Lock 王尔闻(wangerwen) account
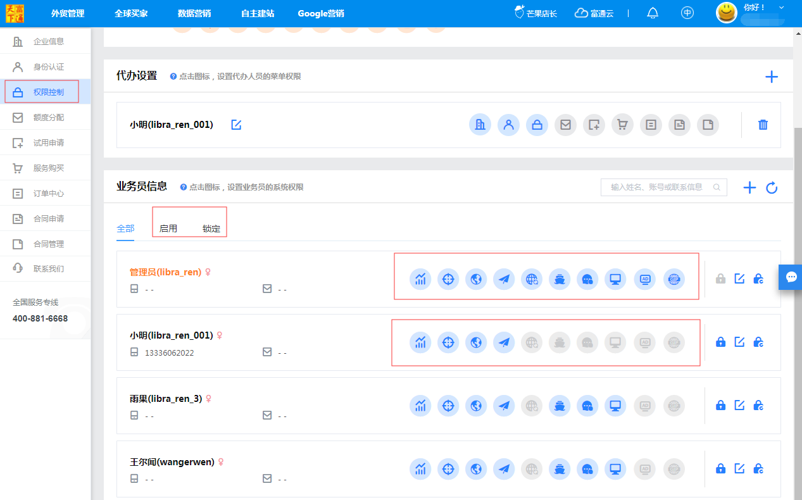Viewport: 802px width, 500px height. click(720, 468)
